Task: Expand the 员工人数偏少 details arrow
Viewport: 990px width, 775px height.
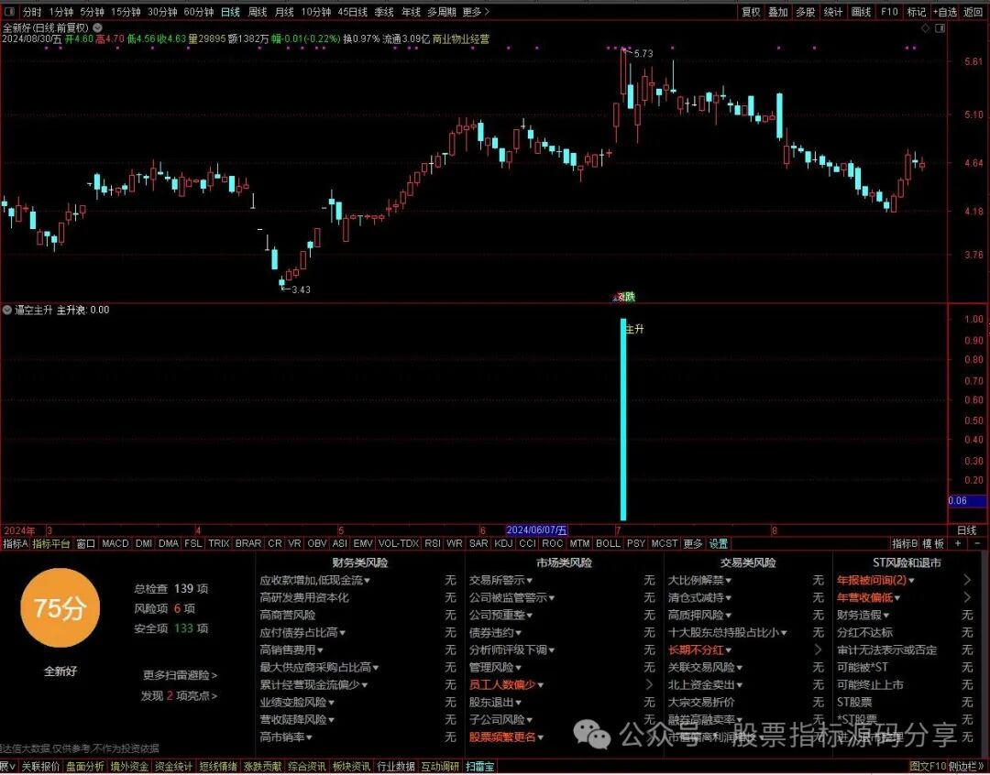Action: [x=650, y=684]
